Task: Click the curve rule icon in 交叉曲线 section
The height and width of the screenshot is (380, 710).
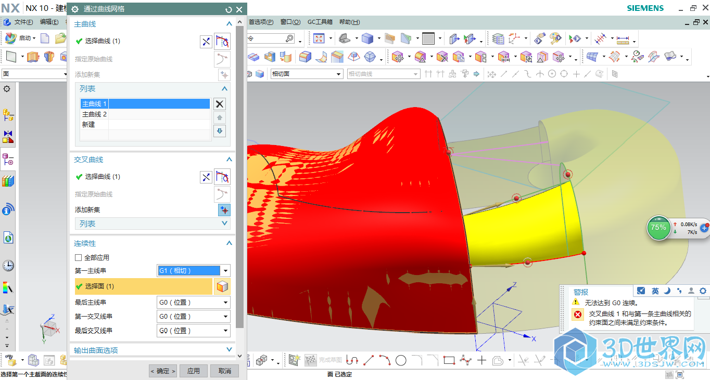Action: pos(222,177)
